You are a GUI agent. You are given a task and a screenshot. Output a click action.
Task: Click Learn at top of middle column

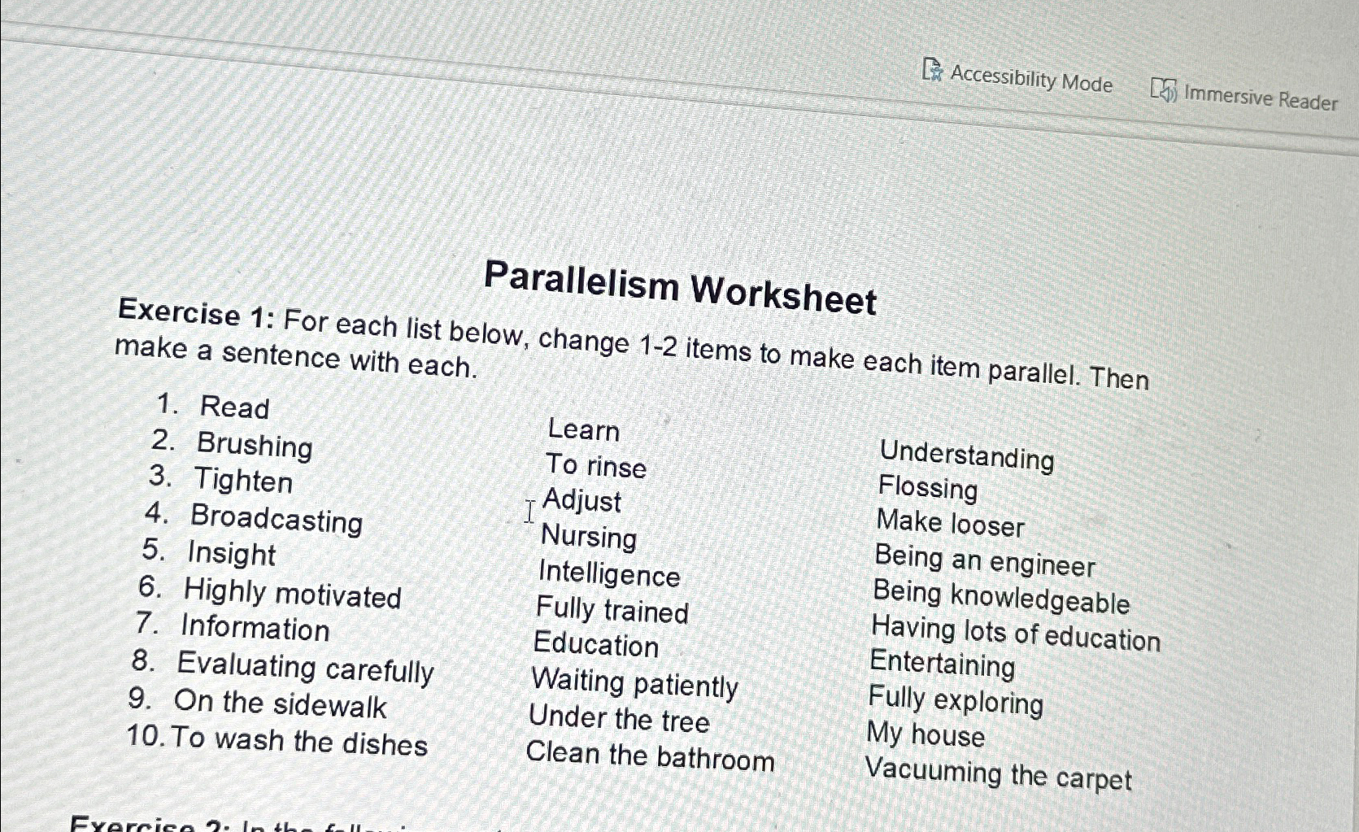coord(582,430)
